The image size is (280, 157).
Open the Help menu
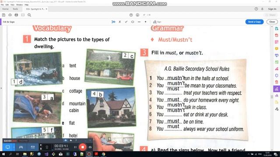tap(27, 5)
